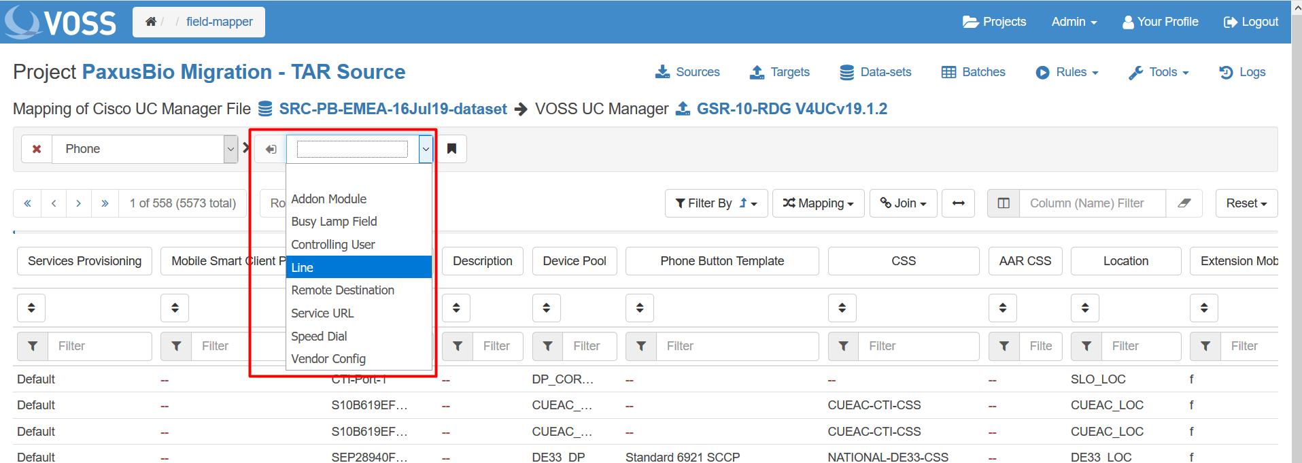Click the horizontal double-arrow expand width button
Screen dimensions: 1302x463
click(x=958, y=203)
